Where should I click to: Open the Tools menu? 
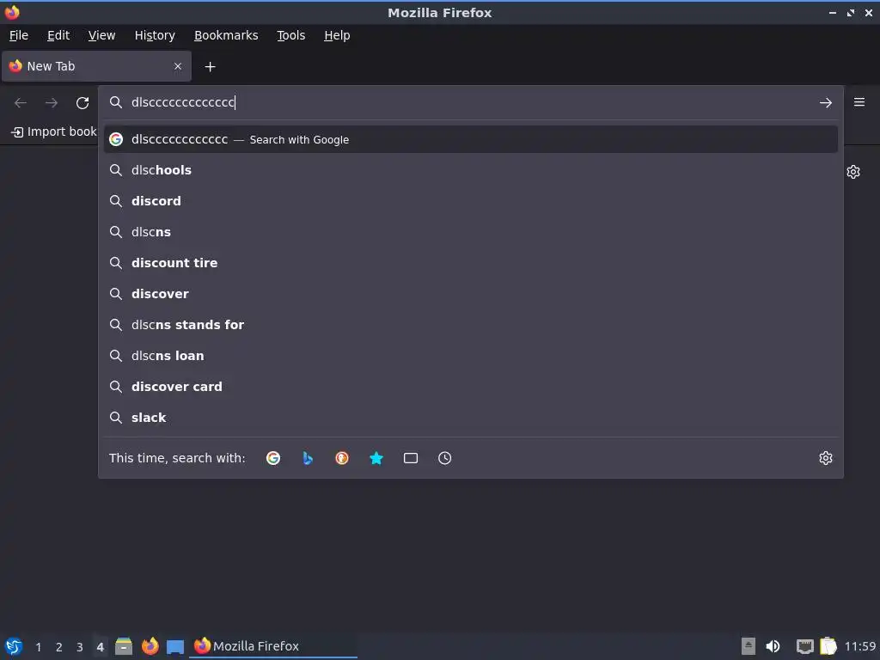coord(290,35)
